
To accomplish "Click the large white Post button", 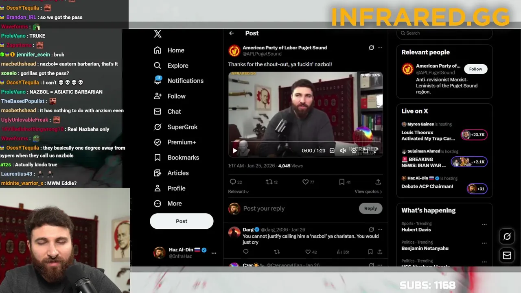I will [182, 221].
